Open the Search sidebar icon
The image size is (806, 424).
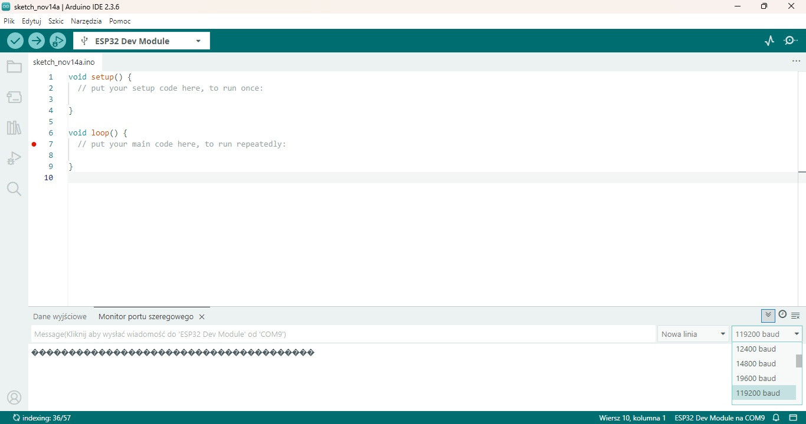(x=14, y=189)
